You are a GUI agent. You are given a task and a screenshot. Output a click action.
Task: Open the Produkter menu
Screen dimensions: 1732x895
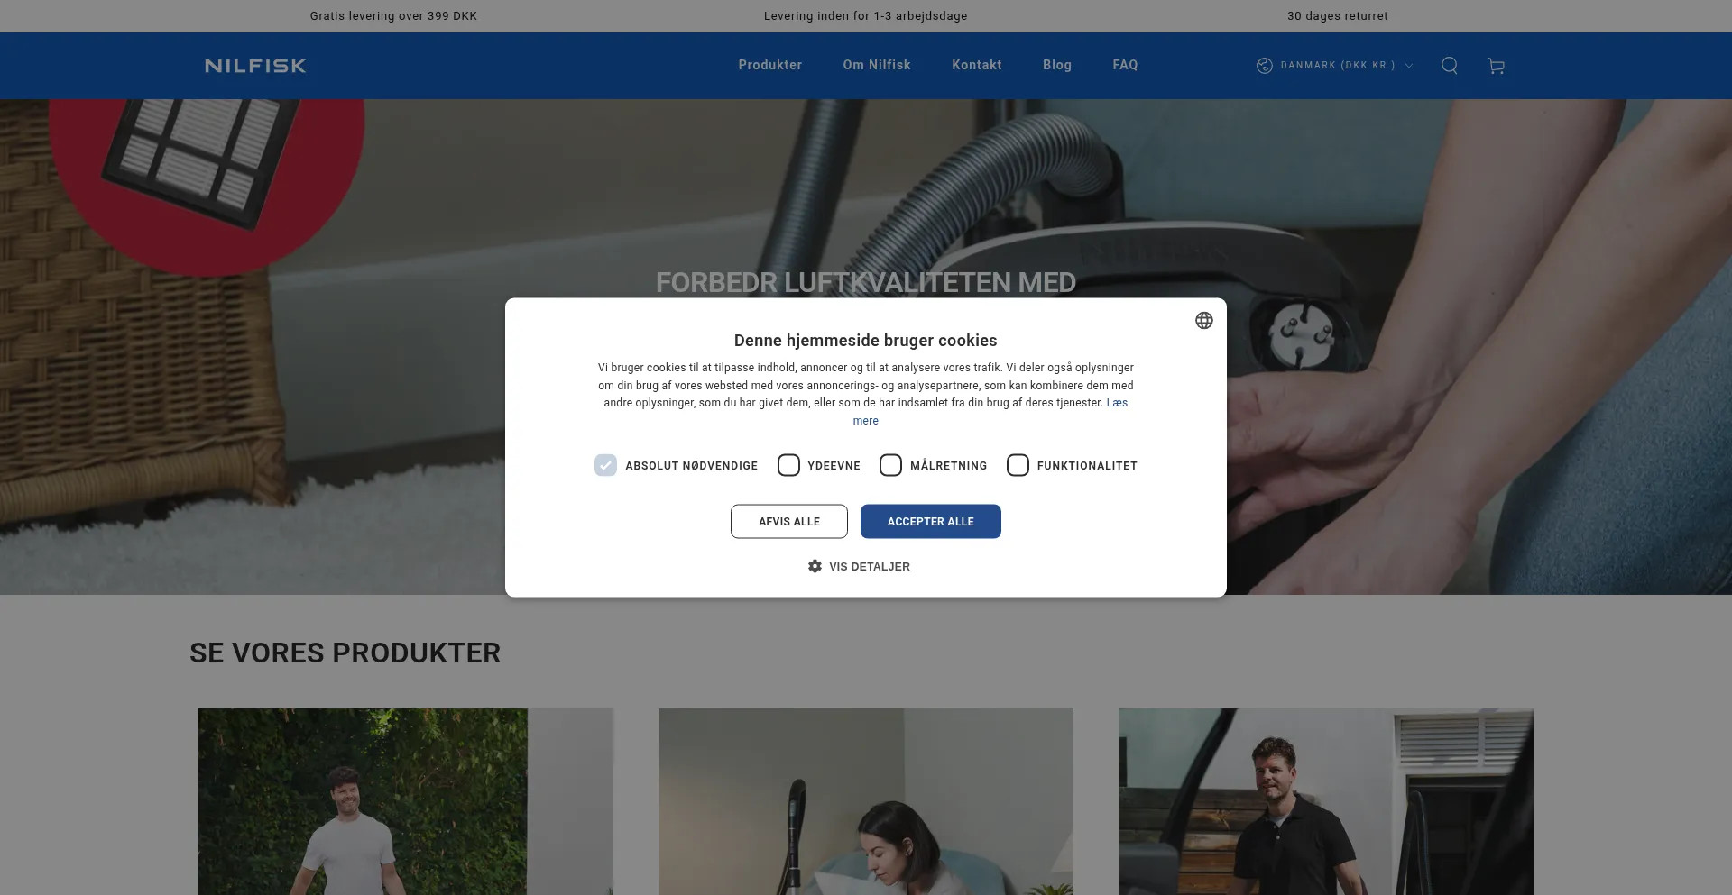769,65
